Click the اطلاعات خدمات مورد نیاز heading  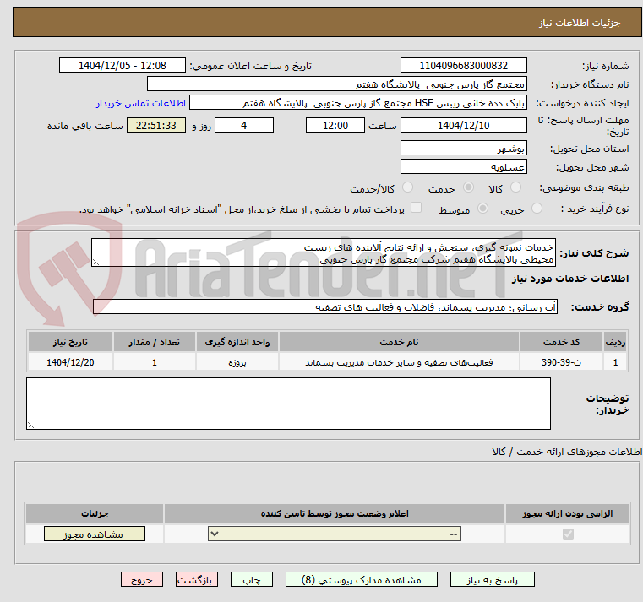(570, 279)
